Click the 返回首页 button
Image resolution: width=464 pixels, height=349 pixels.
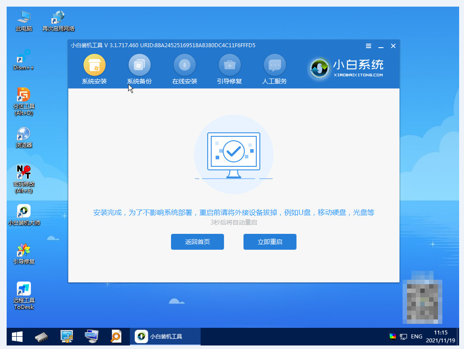[x=197, y=242]
